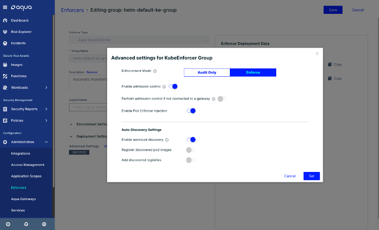Click the workload discovery info icon
The image size is (379, 230).
click(167, 140)
